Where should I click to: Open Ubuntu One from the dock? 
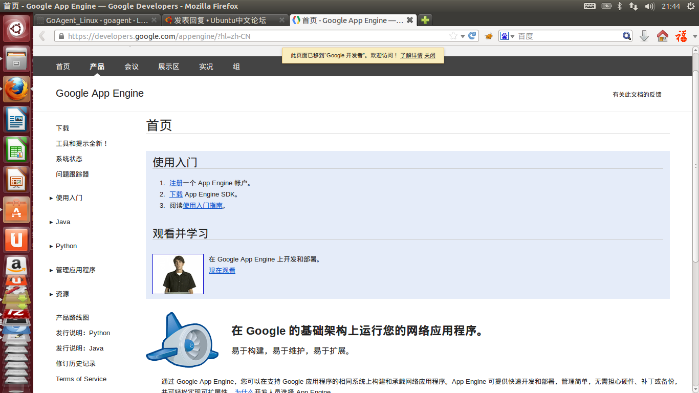(x=17, y=240)
